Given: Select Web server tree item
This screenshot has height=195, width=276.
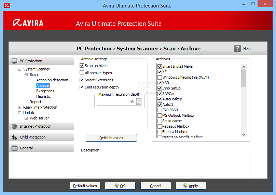Looking at the screenshot, I should pyautogui.click(x=39, y=118).
